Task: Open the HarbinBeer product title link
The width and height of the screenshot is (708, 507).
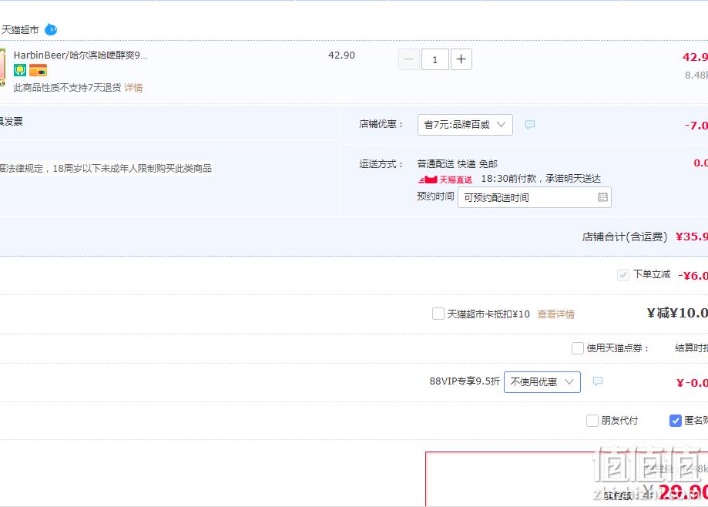Action: point(80,55)
